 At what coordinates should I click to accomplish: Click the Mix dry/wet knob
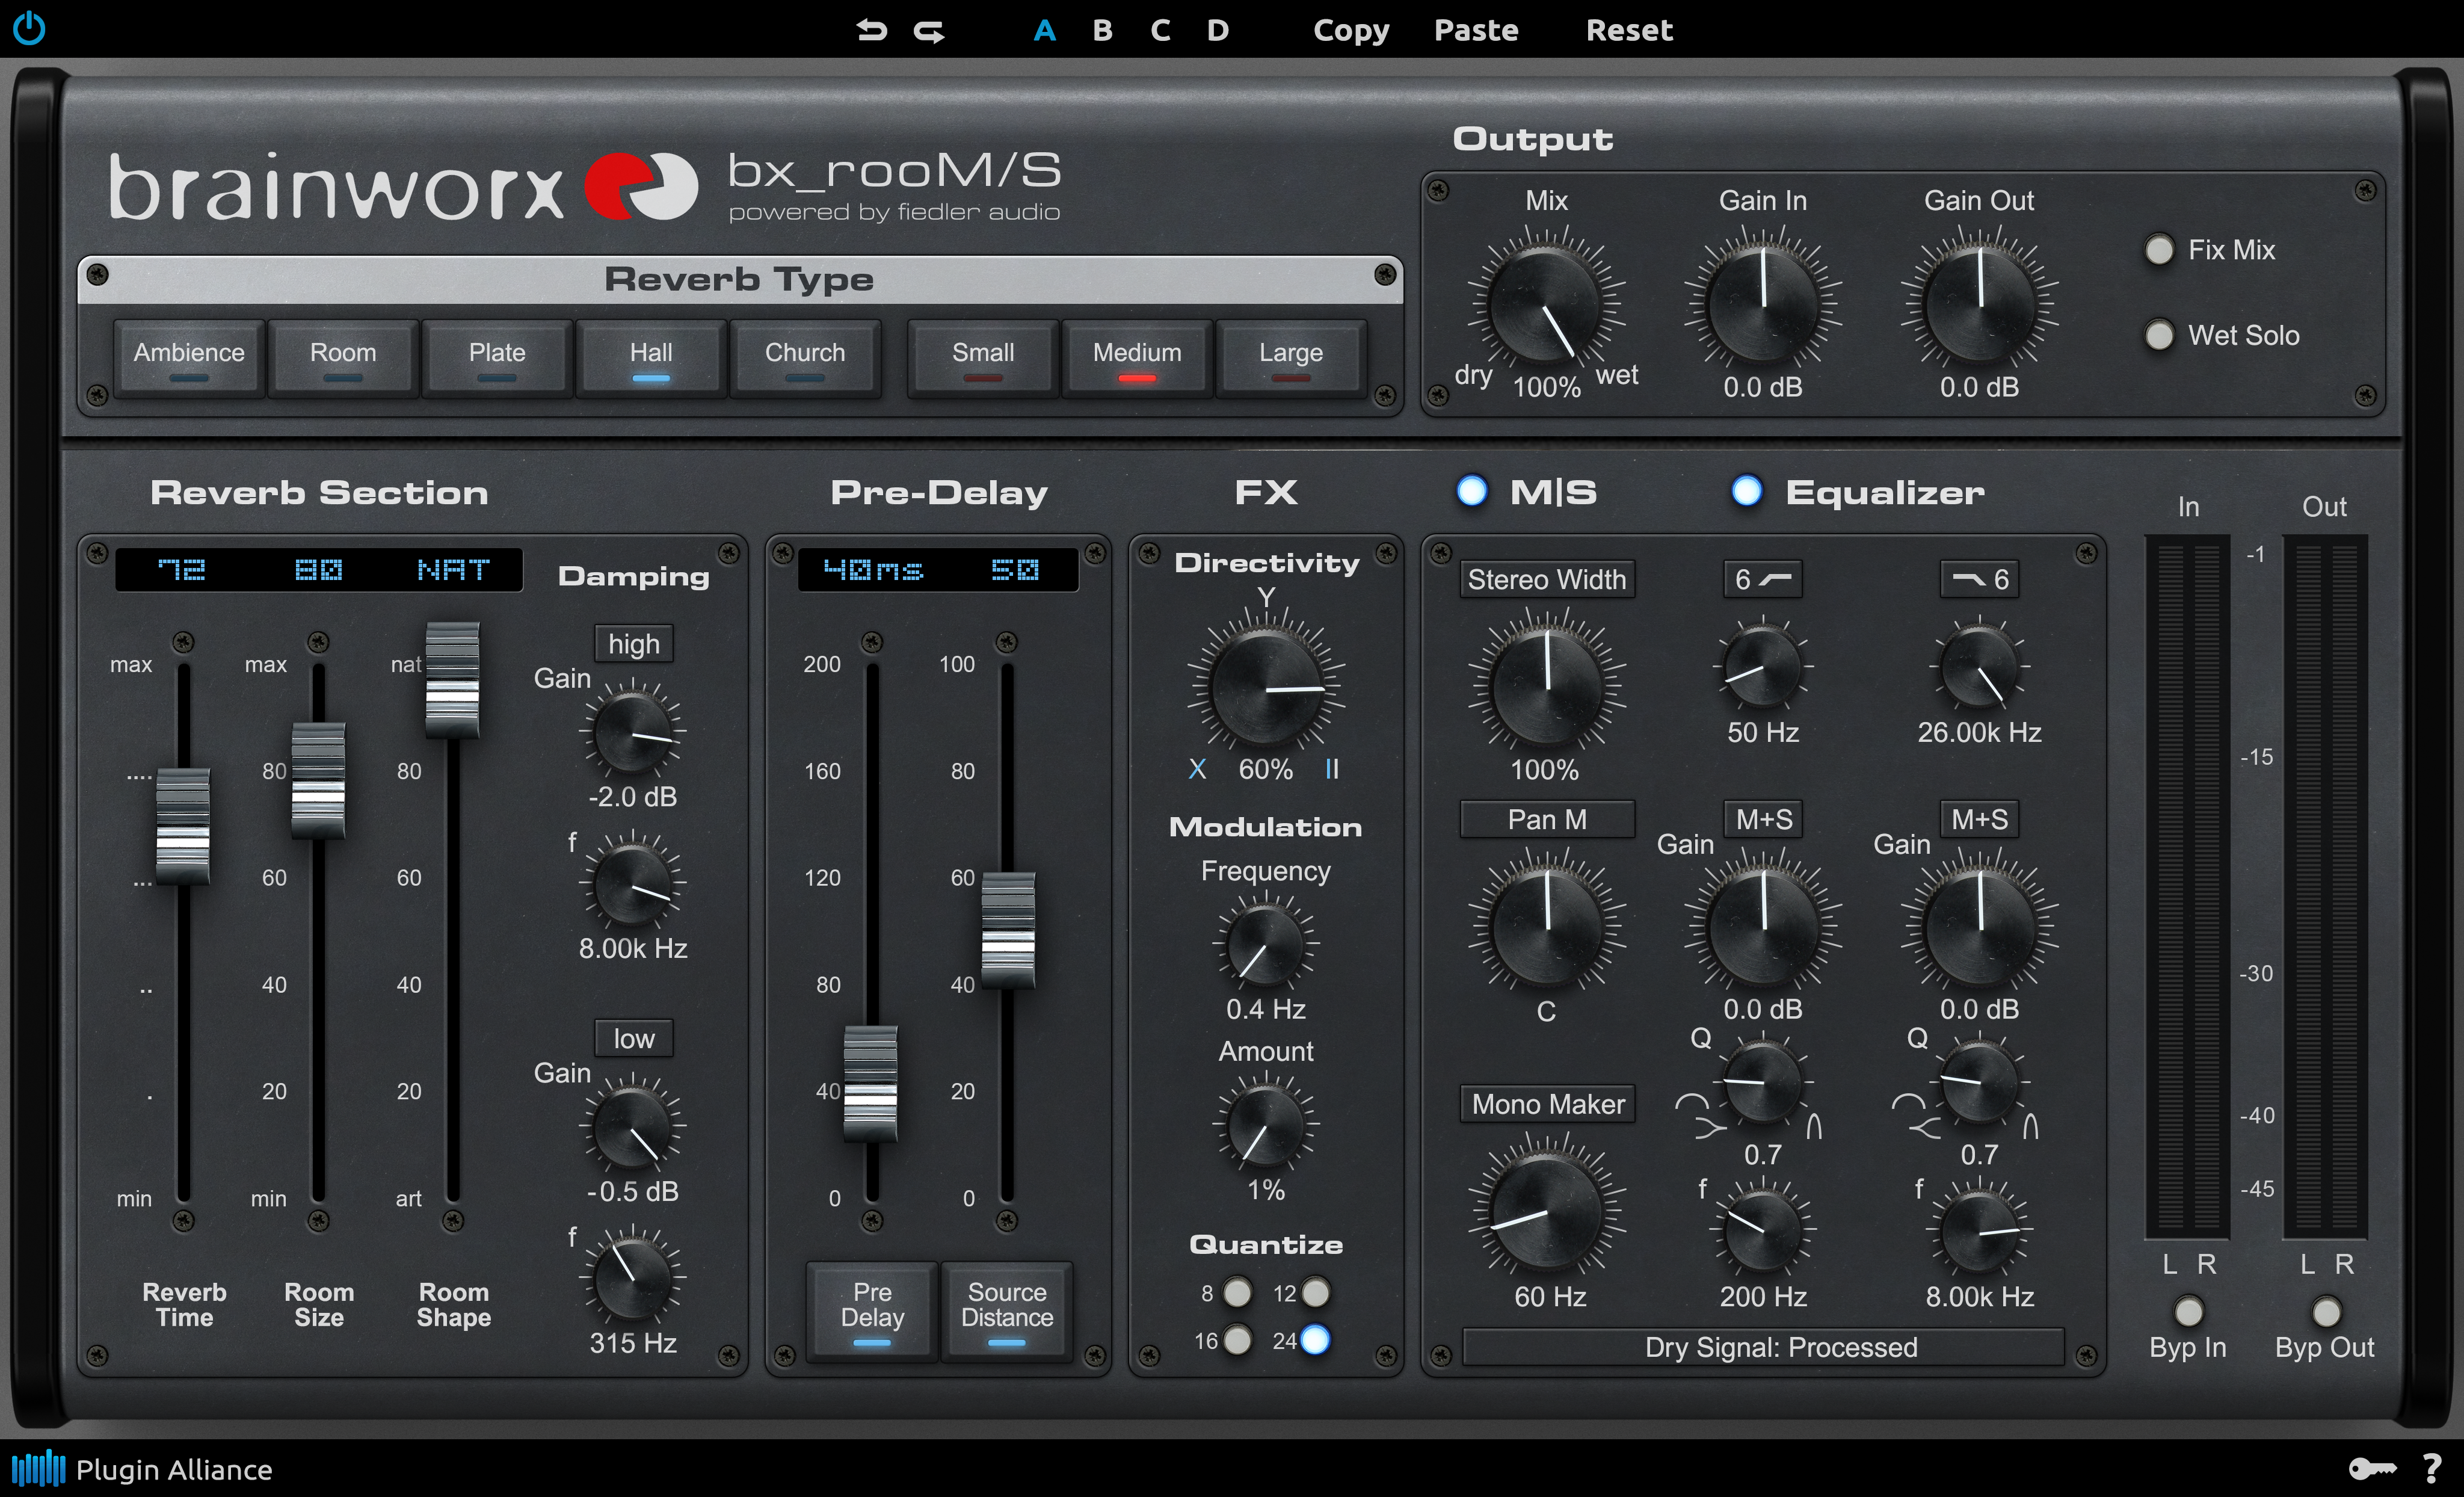pyautogui.click(x=1546, y=304)
